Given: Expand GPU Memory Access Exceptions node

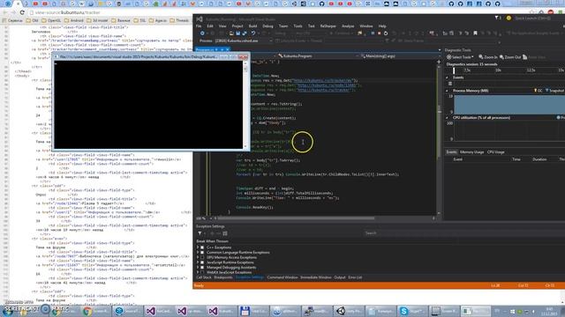Looking at the screenshot, I should point(198,257).
